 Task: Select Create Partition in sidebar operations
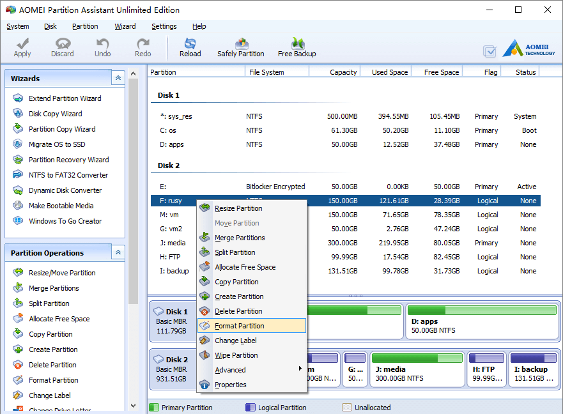tap(45, 349)
